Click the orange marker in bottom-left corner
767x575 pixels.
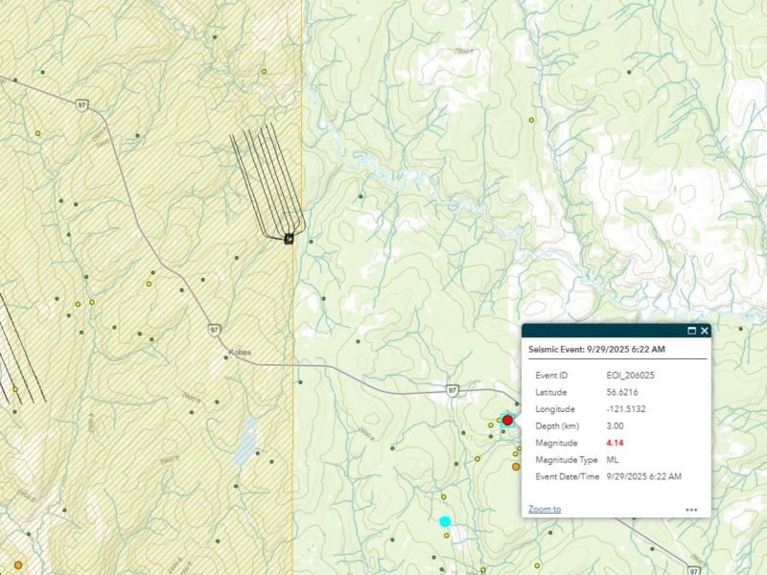17,566
